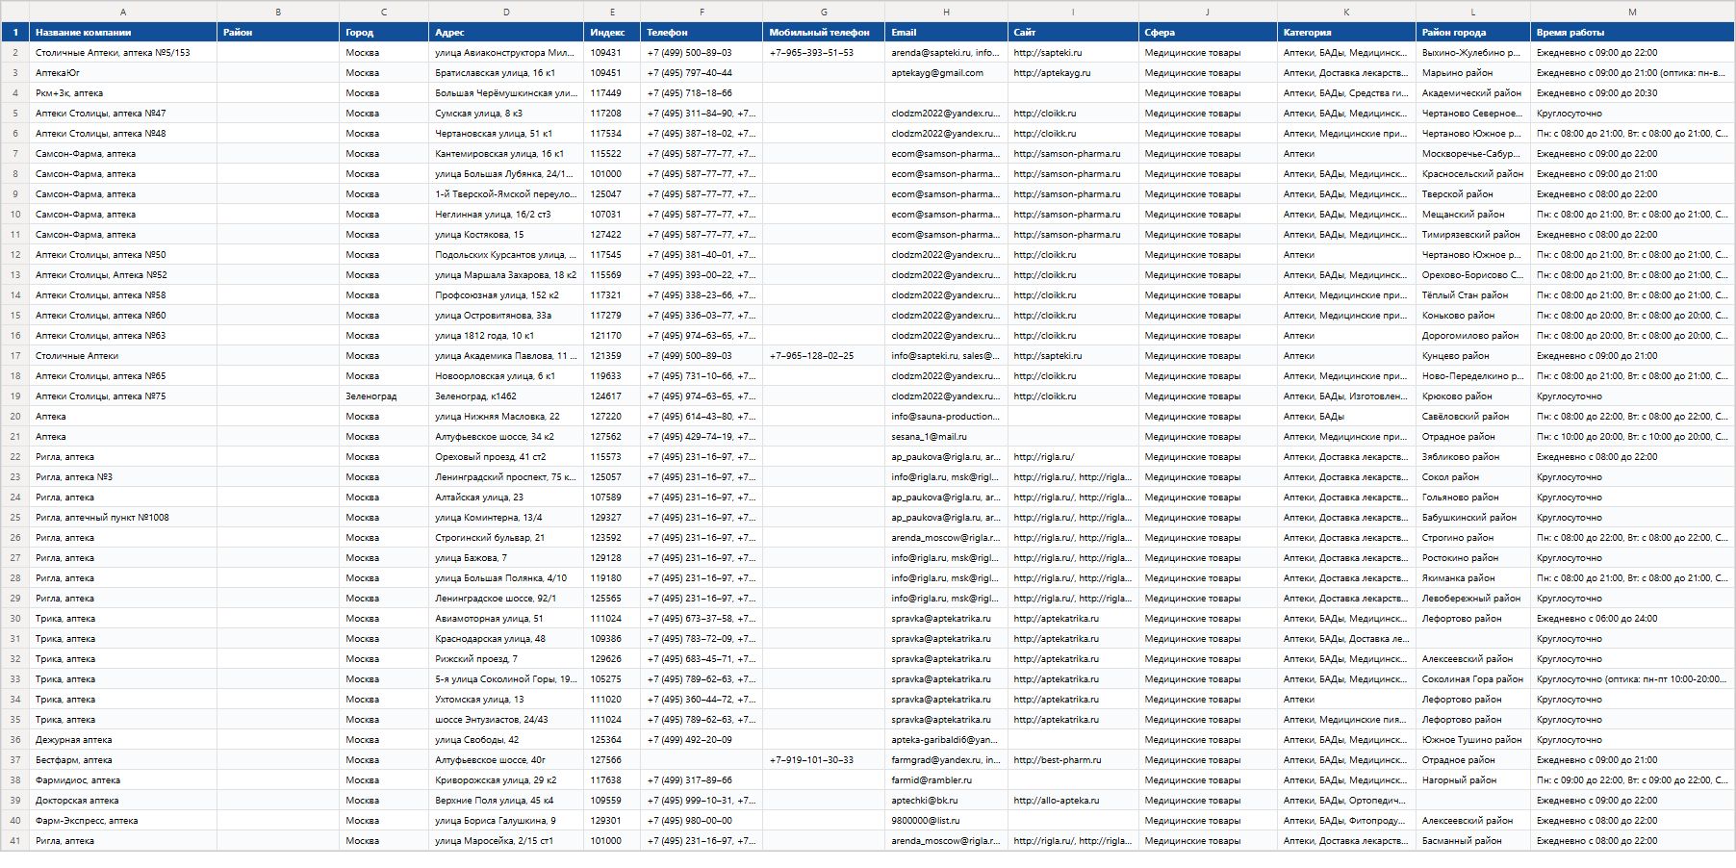Click address 'улица Бориса Галушкина, 9'
The width and height of the screenshot is (1736, 868).
(506, 821)
